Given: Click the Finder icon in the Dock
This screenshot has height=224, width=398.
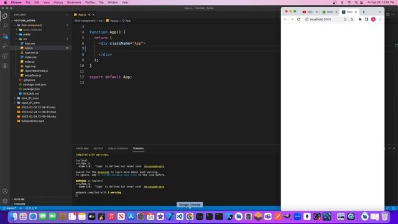Looking at the screenshot, I should tap(14, 217).
